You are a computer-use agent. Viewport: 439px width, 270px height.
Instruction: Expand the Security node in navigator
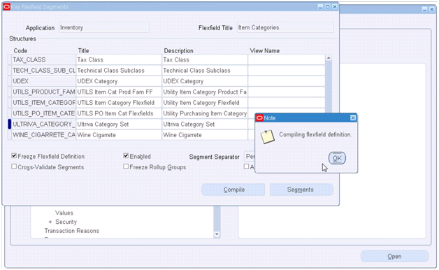[50, 222]
